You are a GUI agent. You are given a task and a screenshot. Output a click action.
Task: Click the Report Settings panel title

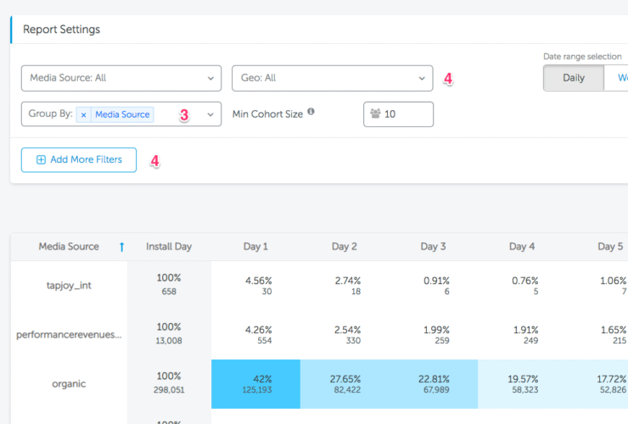tap(61, 30)
